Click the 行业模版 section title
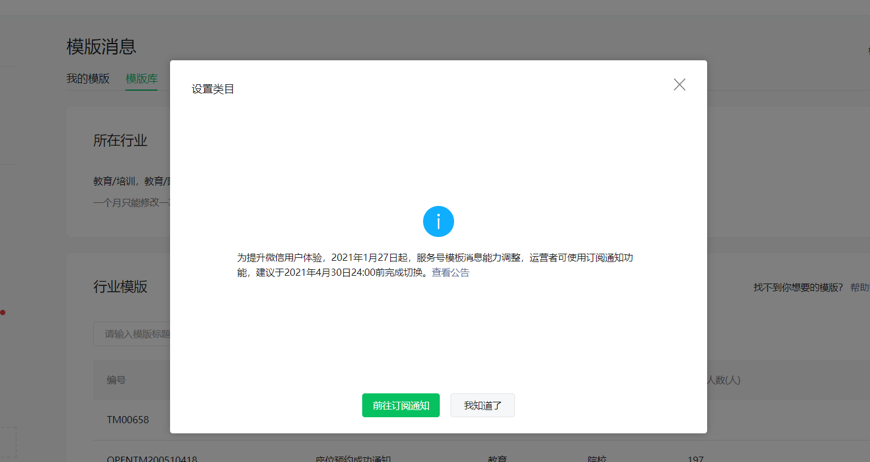Viewport: 870px width, 462px height. click(120, 287)
